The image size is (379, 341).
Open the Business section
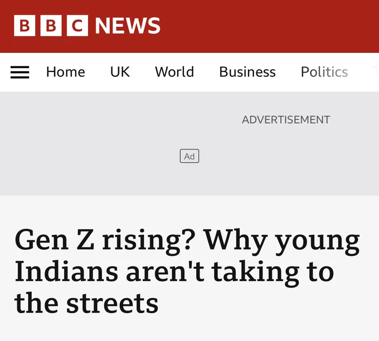pyautogui.click(x=247, y=72)
